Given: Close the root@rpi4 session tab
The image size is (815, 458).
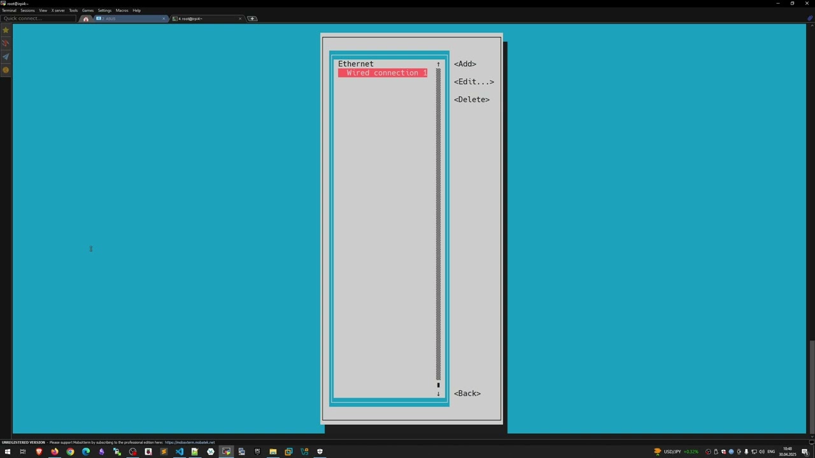Looking at the screenshot, I should 240,18.
